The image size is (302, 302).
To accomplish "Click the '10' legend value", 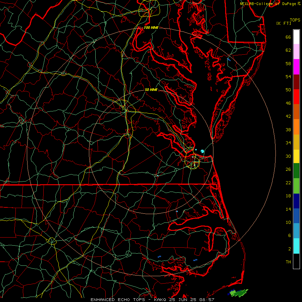I will (288, 222).
